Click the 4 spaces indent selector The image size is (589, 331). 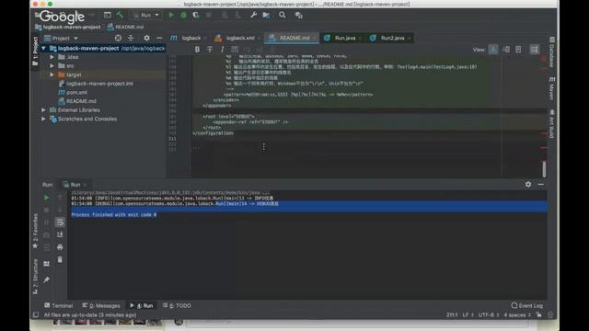[x=516, y=314]
